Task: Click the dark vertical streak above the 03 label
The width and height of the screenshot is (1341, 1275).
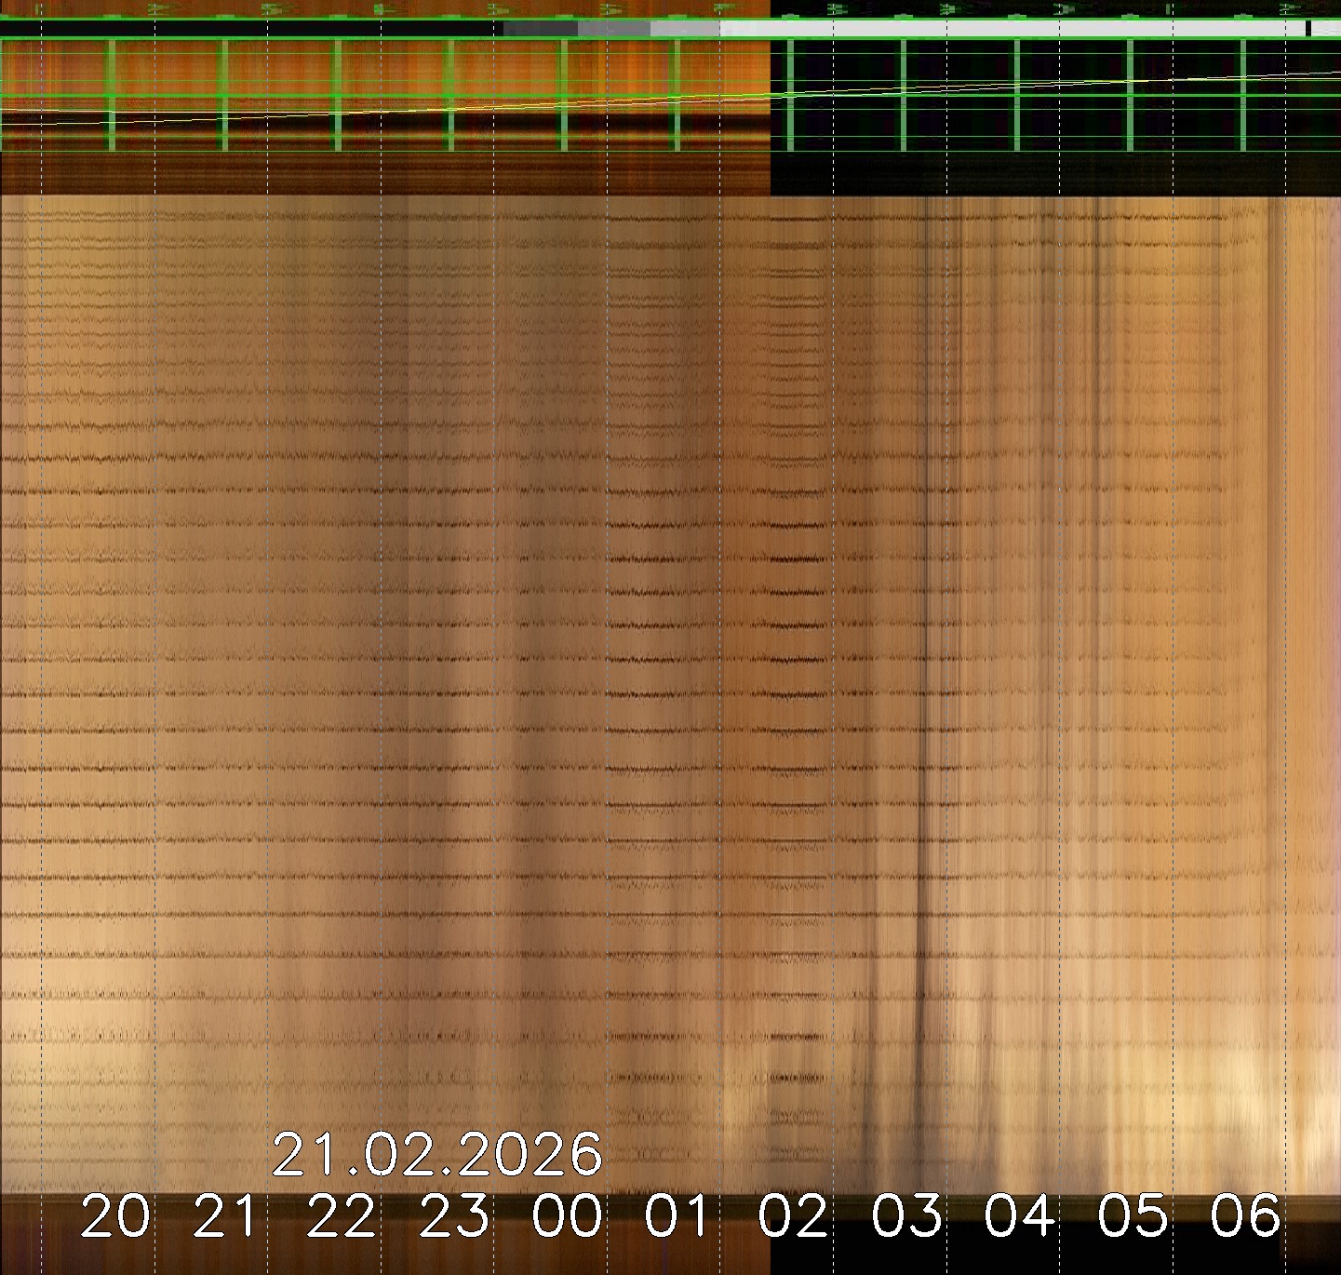Action: pyautogui.click(x=923, y=651)
